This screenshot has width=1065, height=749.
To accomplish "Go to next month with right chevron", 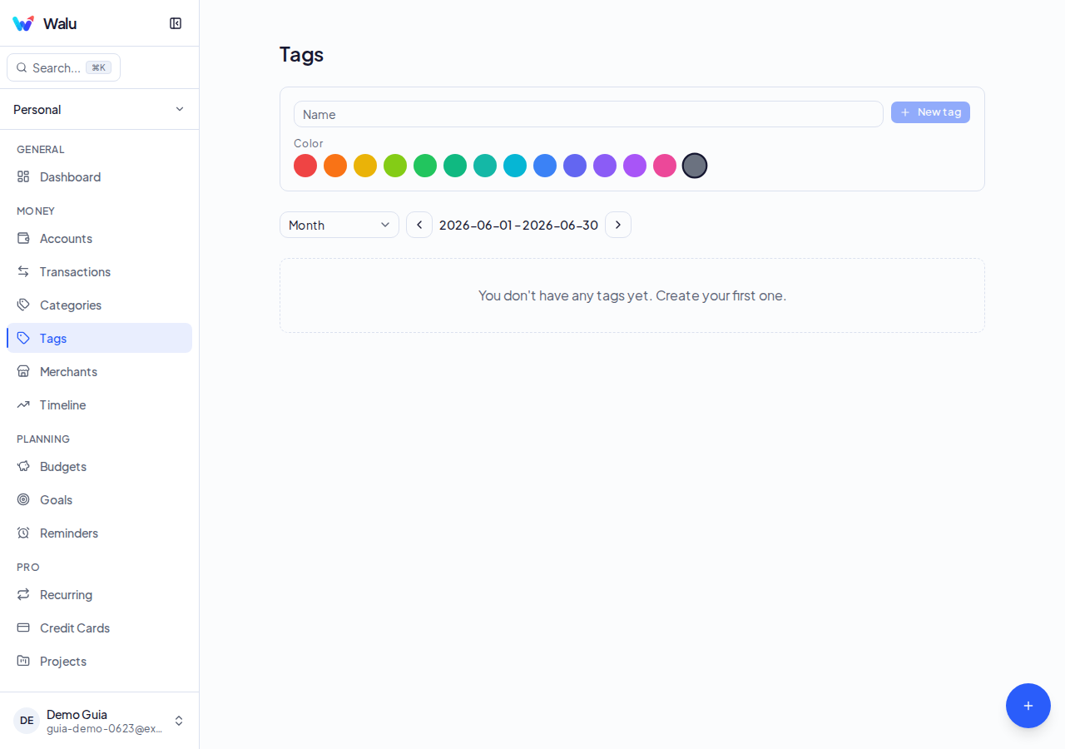I will tap(618, 225).
